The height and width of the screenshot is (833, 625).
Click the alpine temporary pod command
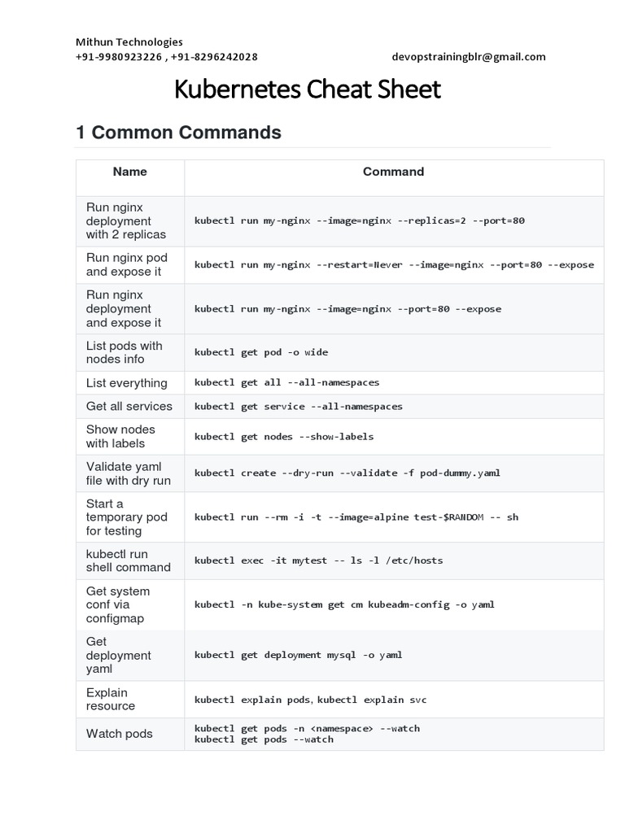pyautogui.click(x=356, y=517)
